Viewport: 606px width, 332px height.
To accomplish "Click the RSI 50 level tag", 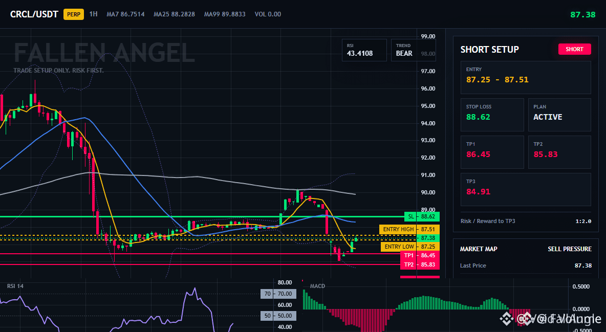I will click(278, 316).
